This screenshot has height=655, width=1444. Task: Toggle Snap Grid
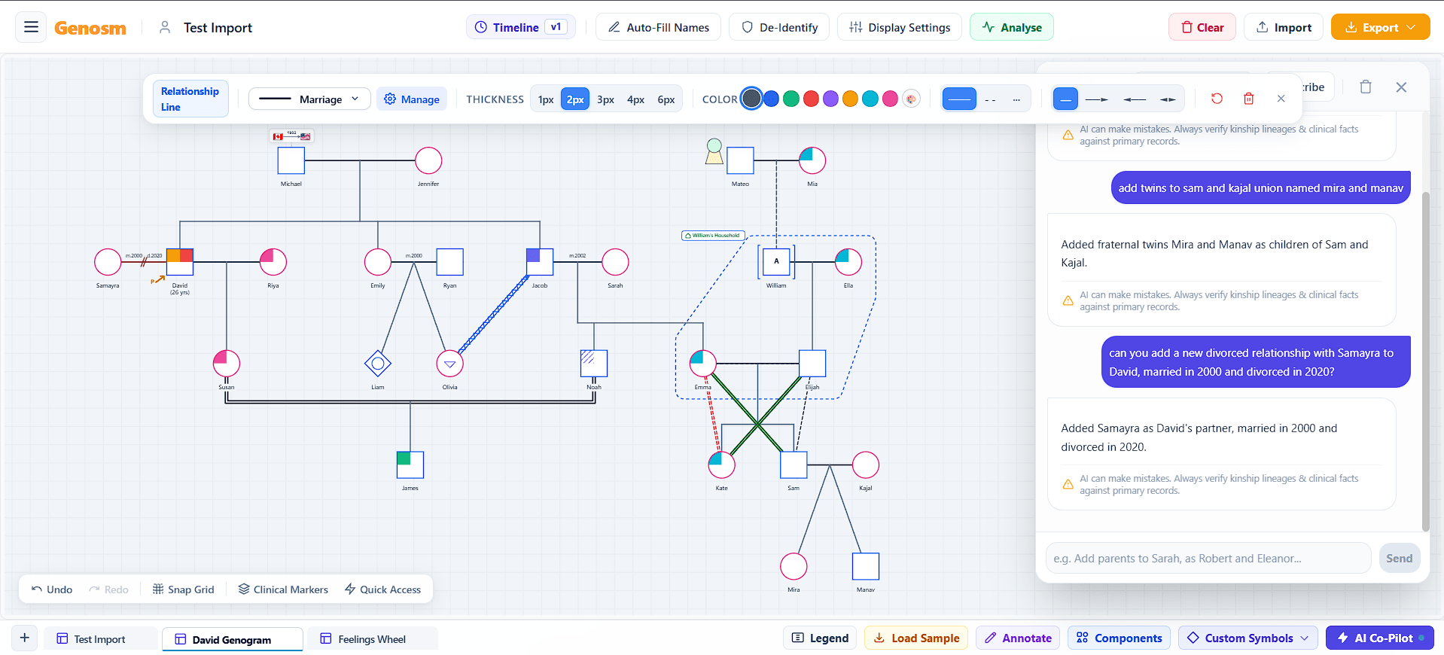pyautogui.click(x=184, y=589)
